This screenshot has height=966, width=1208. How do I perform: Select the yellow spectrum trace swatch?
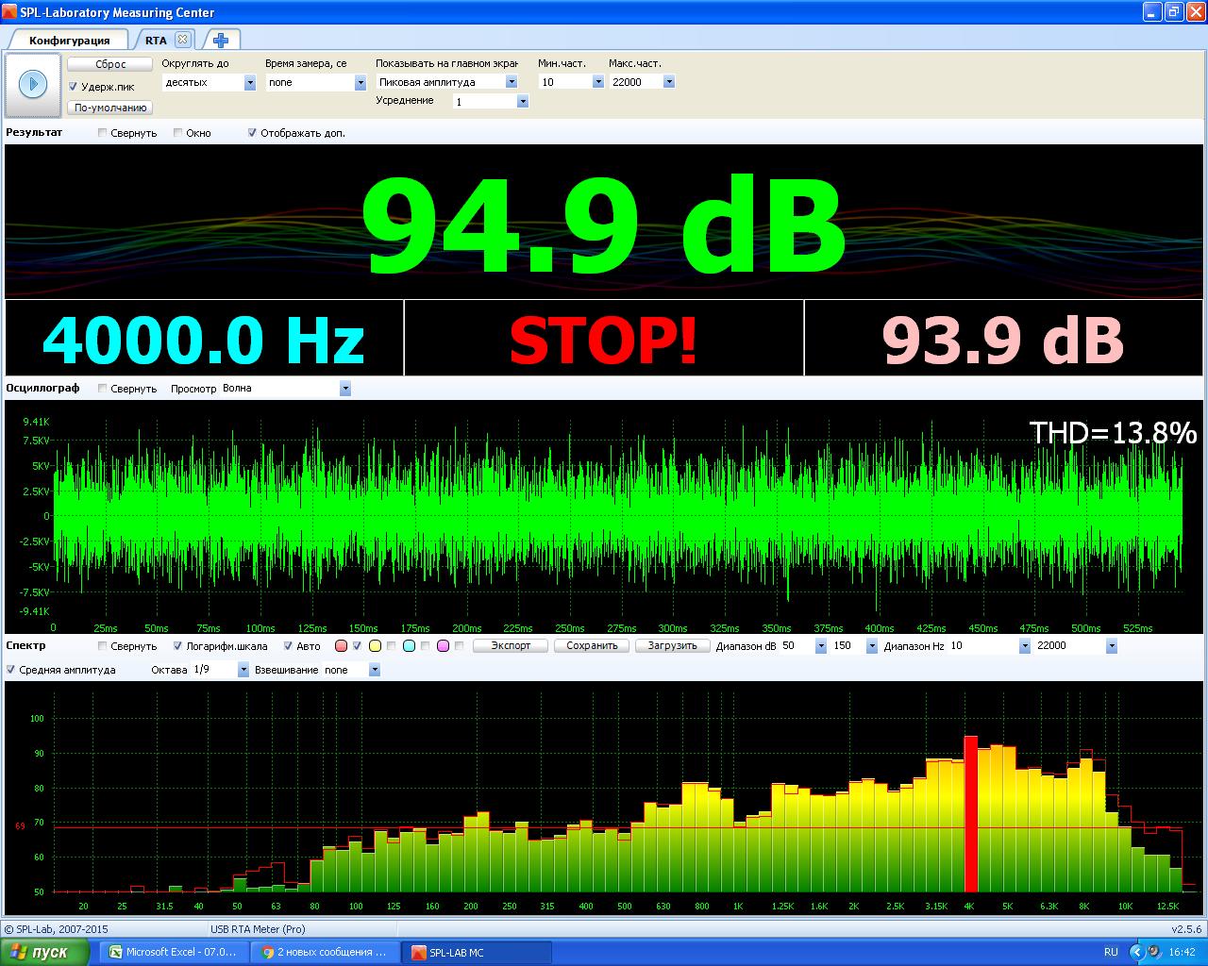click(x=375, y=646)
